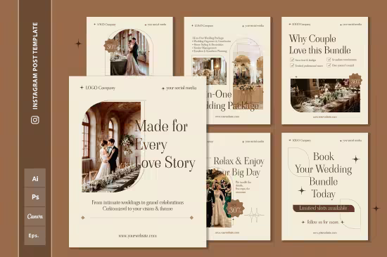Select the Ps format badge
The width and height of the screenshot is (387, 257).
[35, 197]
